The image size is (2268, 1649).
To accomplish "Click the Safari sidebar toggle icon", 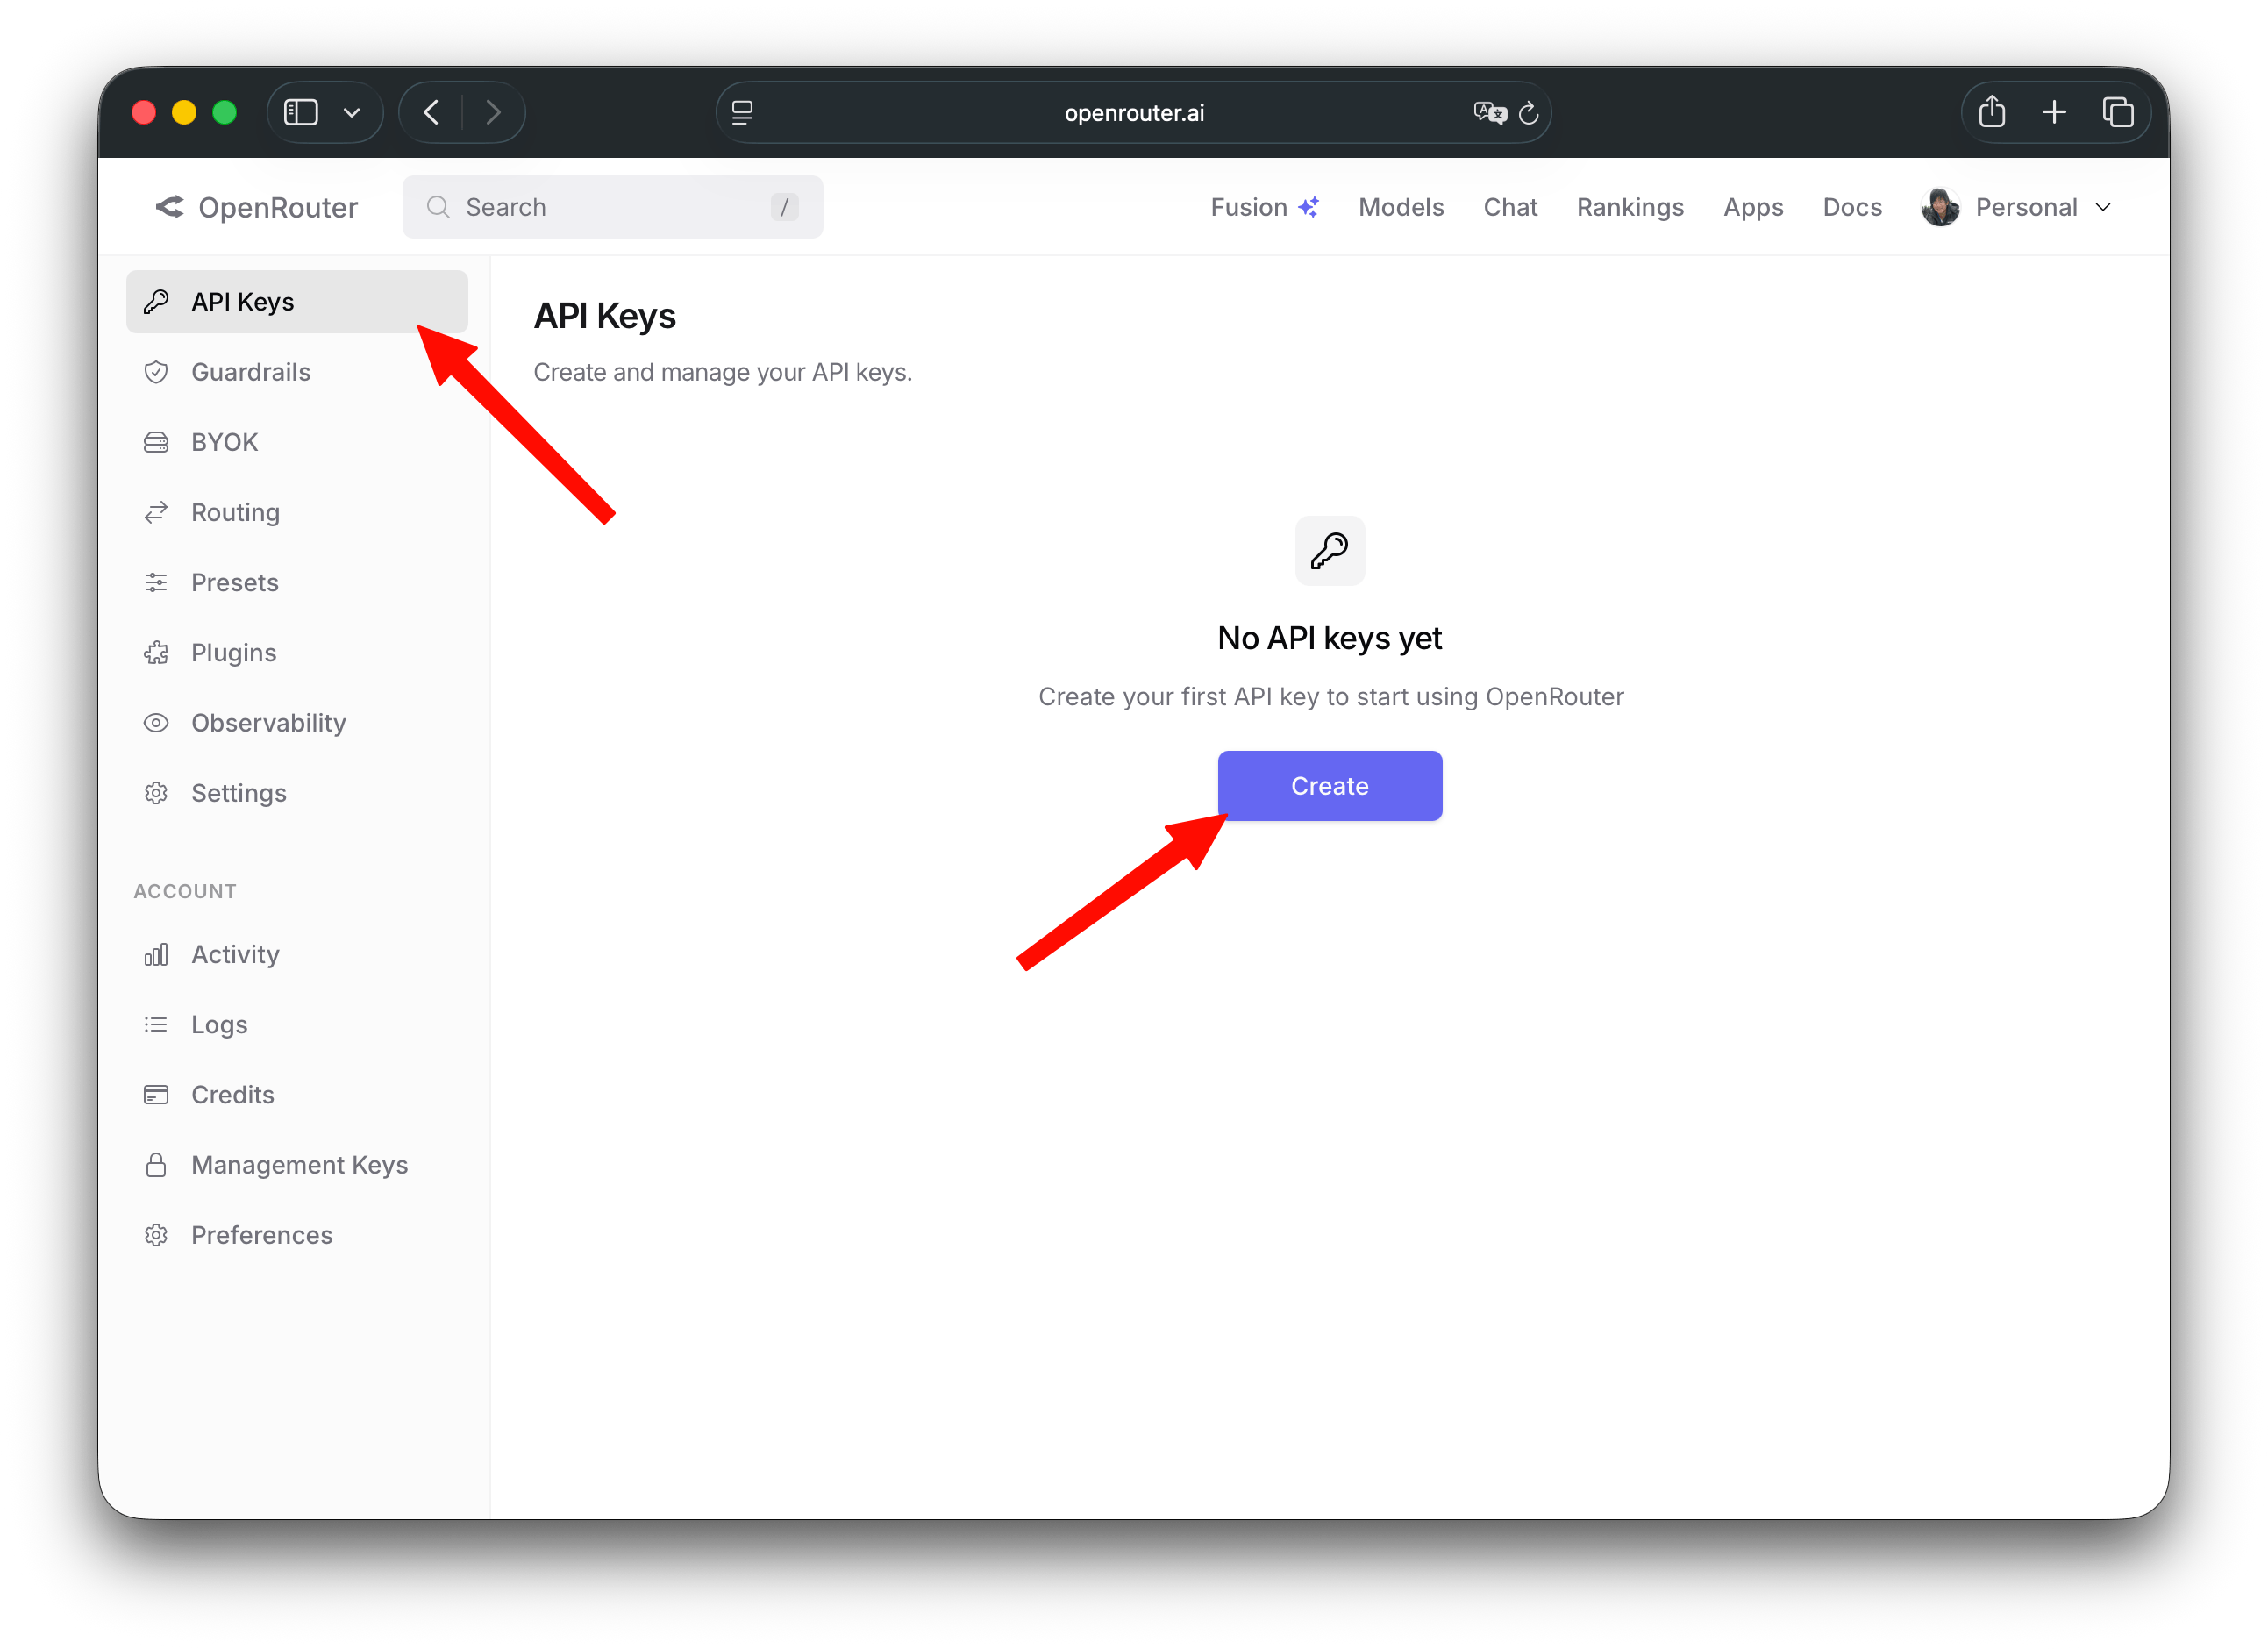I will pos(300,112).
